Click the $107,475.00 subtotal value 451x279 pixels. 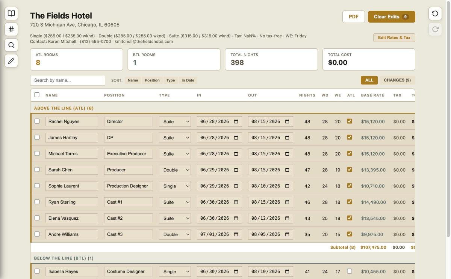[373, 247]
